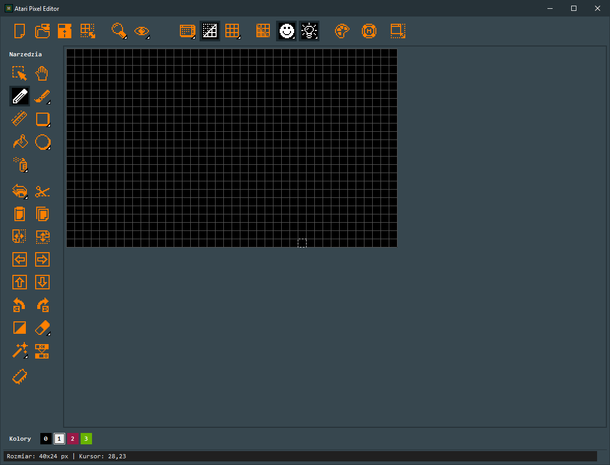Viewport: 610px width, 465px height.
Task: Select the marquee selection tool
Action: [x=20, y=73]
